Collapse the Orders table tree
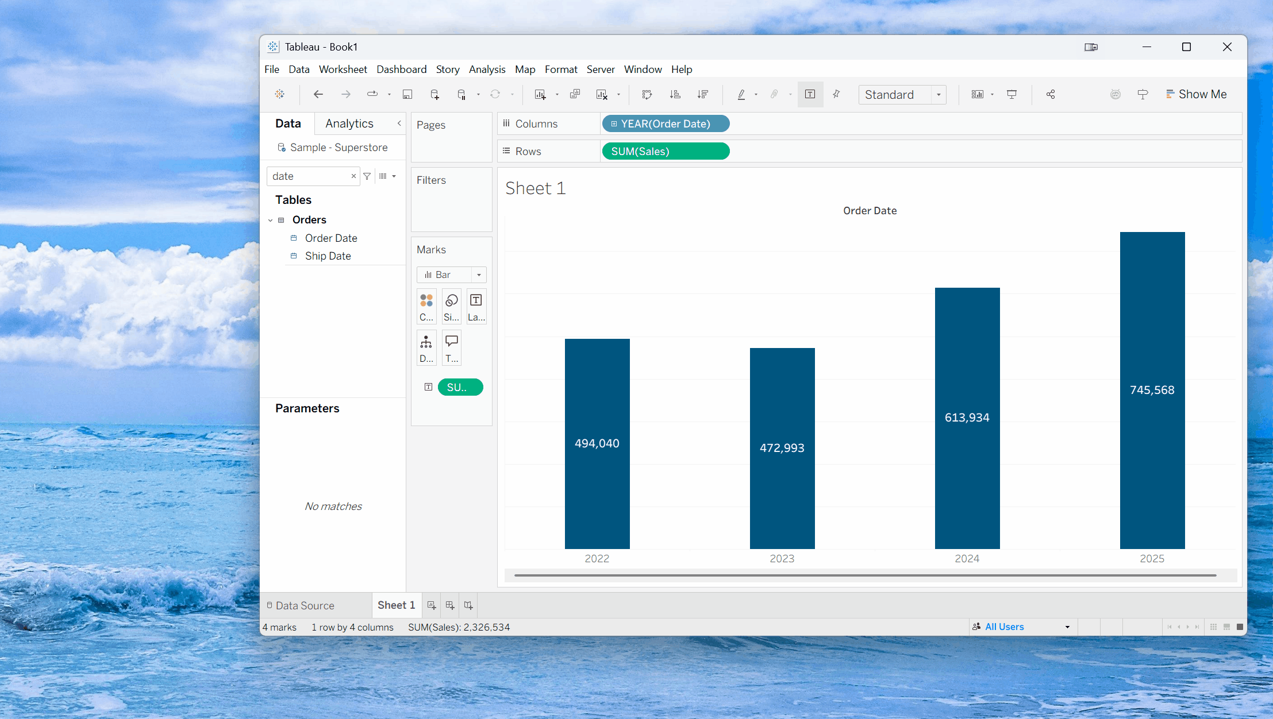 pos(270,220)
